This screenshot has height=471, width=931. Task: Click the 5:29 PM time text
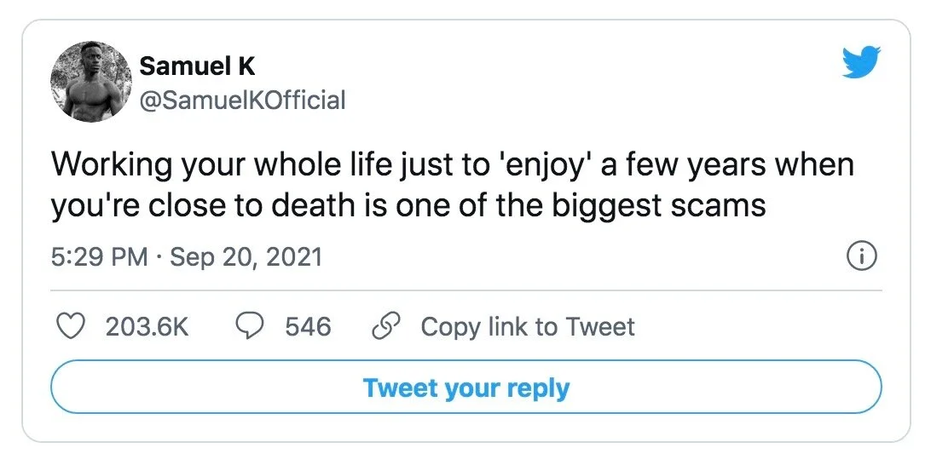click(99, 257)
